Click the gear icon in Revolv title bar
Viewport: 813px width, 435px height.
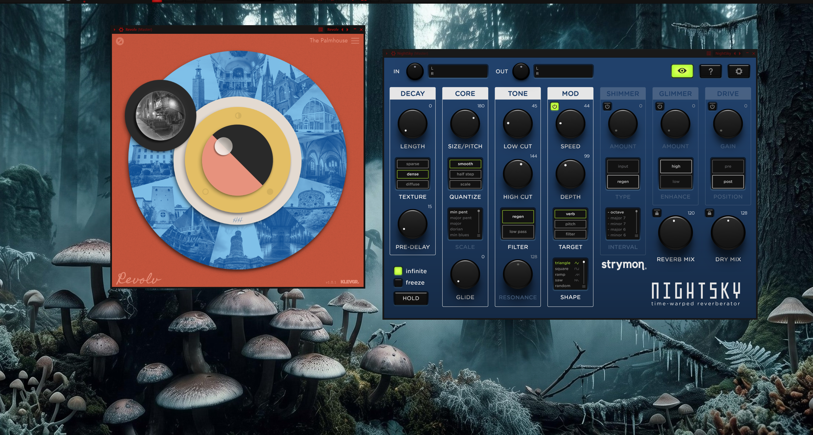point(121,29)
